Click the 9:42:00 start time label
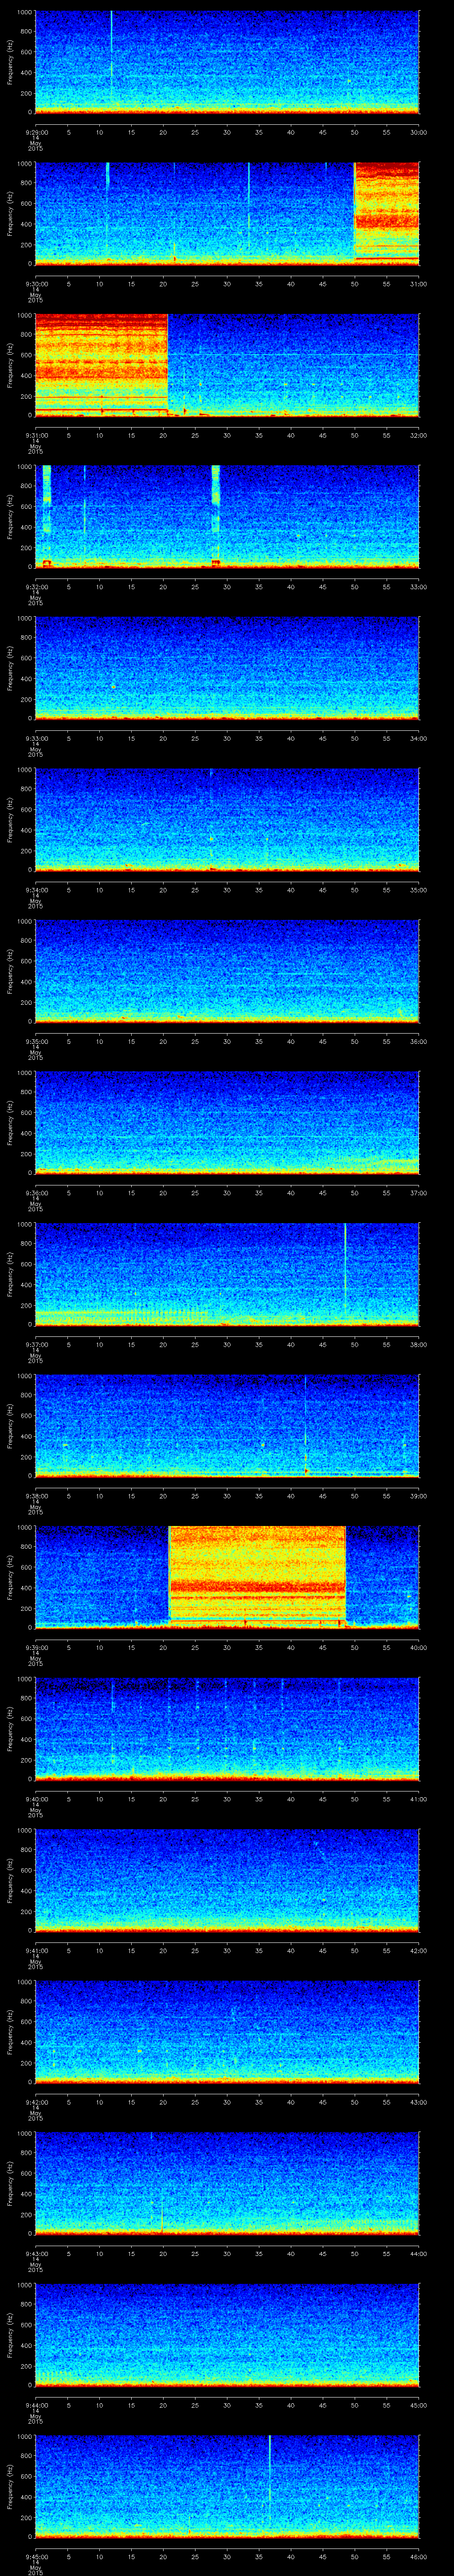 click(36, 2102)
